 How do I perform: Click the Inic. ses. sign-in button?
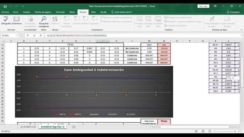(x=203, y=6)
